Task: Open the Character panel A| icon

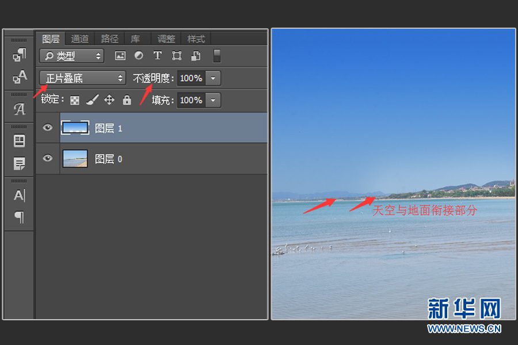Action: 19,195
